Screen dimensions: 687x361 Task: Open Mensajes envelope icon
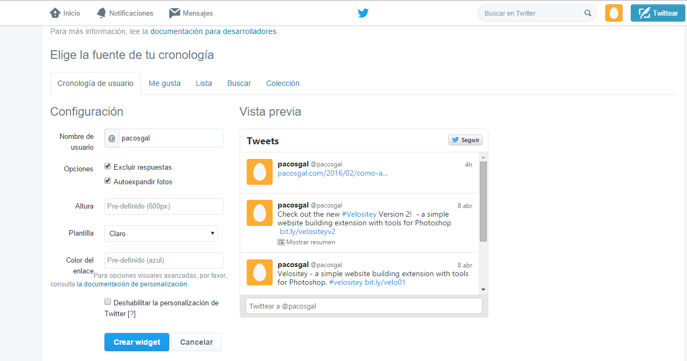(x=174, y=13)
